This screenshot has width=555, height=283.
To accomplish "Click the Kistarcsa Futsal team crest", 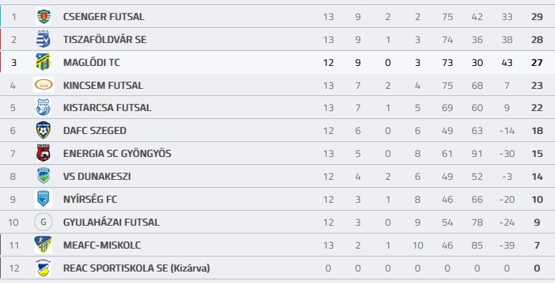I will pos(43,107).
